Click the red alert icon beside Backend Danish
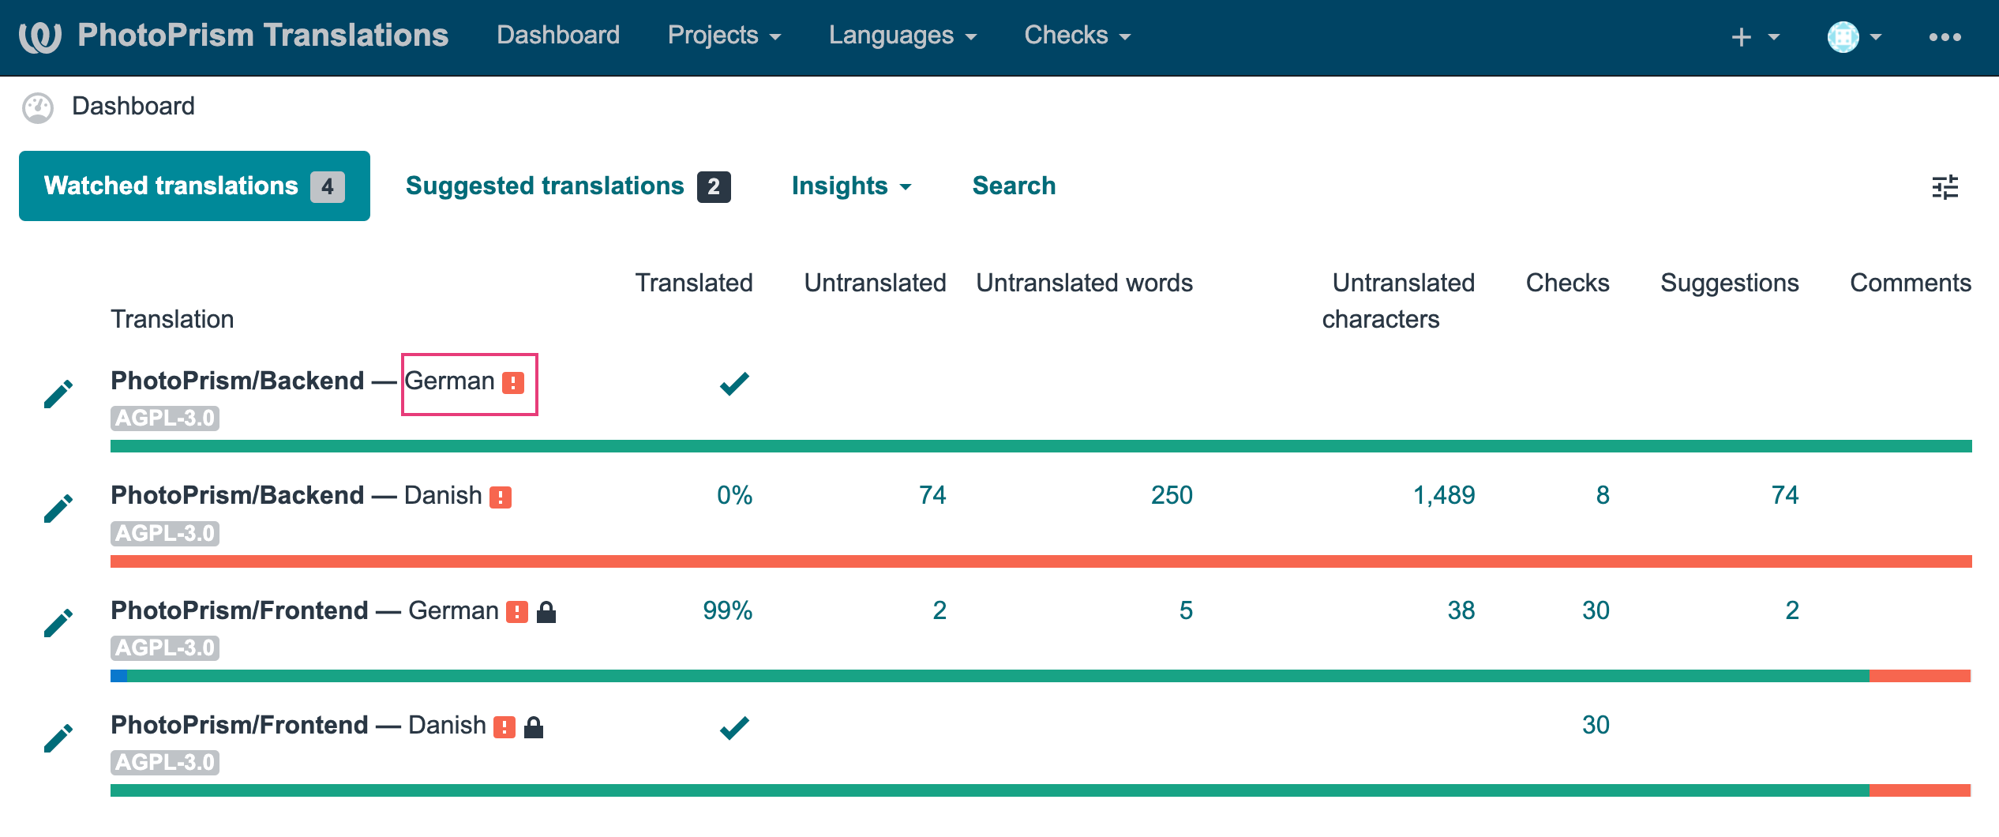 501,497
